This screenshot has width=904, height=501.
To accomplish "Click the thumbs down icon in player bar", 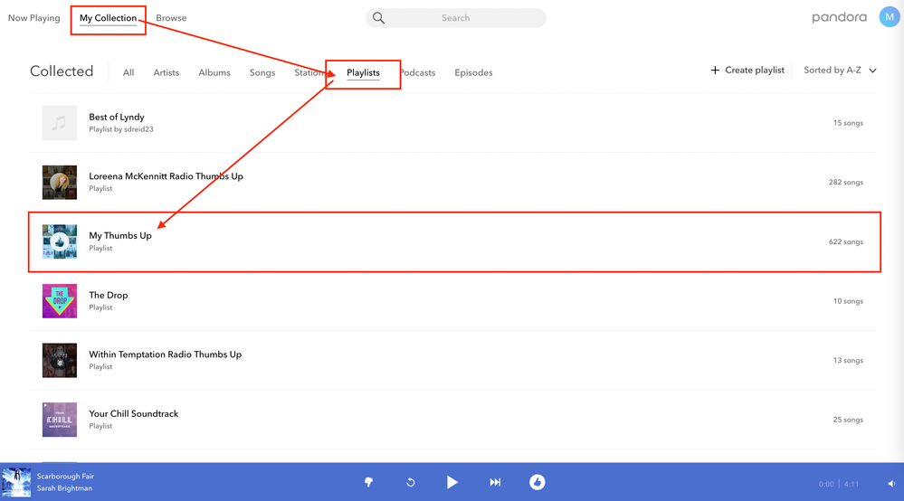I will 368,482.
